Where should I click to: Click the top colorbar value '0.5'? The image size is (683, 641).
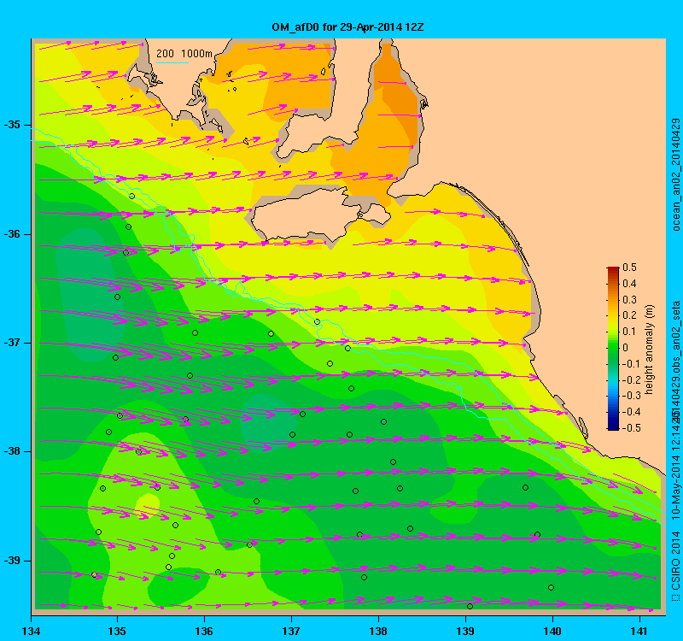pyautogui.click(x=629, y=268)
